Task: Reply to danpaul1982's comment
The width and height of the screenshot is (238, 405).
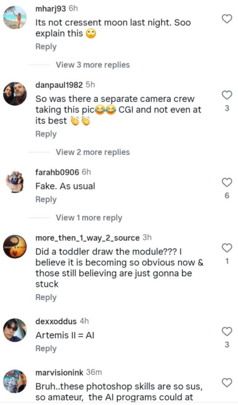Action: tap(46, 134)
